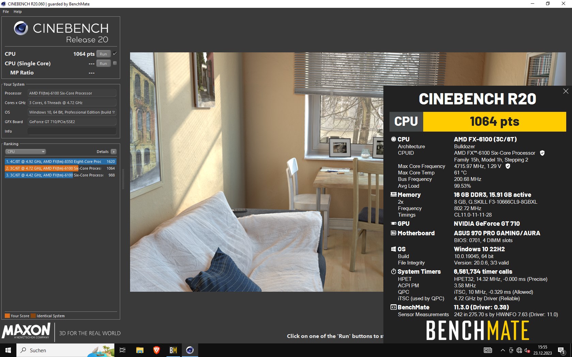Select ranking entry 3C/6T @ 4.42 GHz
This screenshot has height=357, width=572.
pyautogui.click(x=61, y=175)
